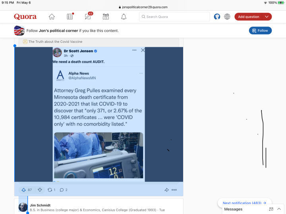Follow Jon's political corner

pos(260,31)
